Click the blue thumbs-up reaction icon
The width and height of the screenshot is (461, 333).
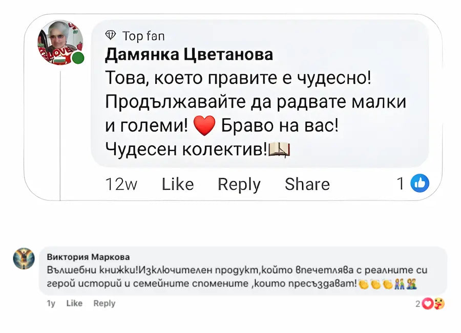(420, 183)
